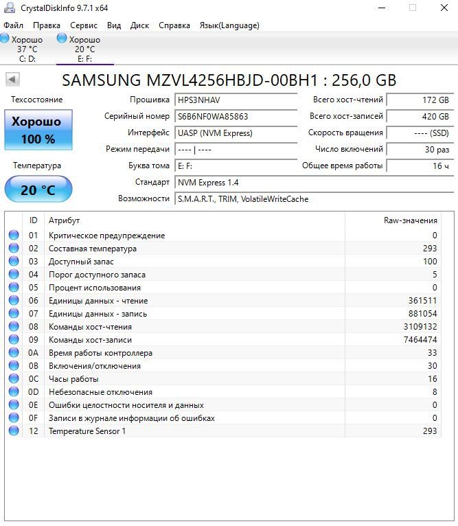This screenshot has width=458, height=526.
Task: Open the Диск menu
Action: [139, 25]
